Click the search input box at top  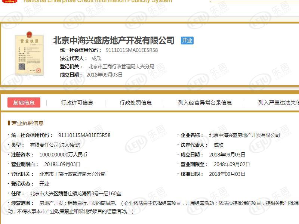pyautogui.click(x=254, y=1)
